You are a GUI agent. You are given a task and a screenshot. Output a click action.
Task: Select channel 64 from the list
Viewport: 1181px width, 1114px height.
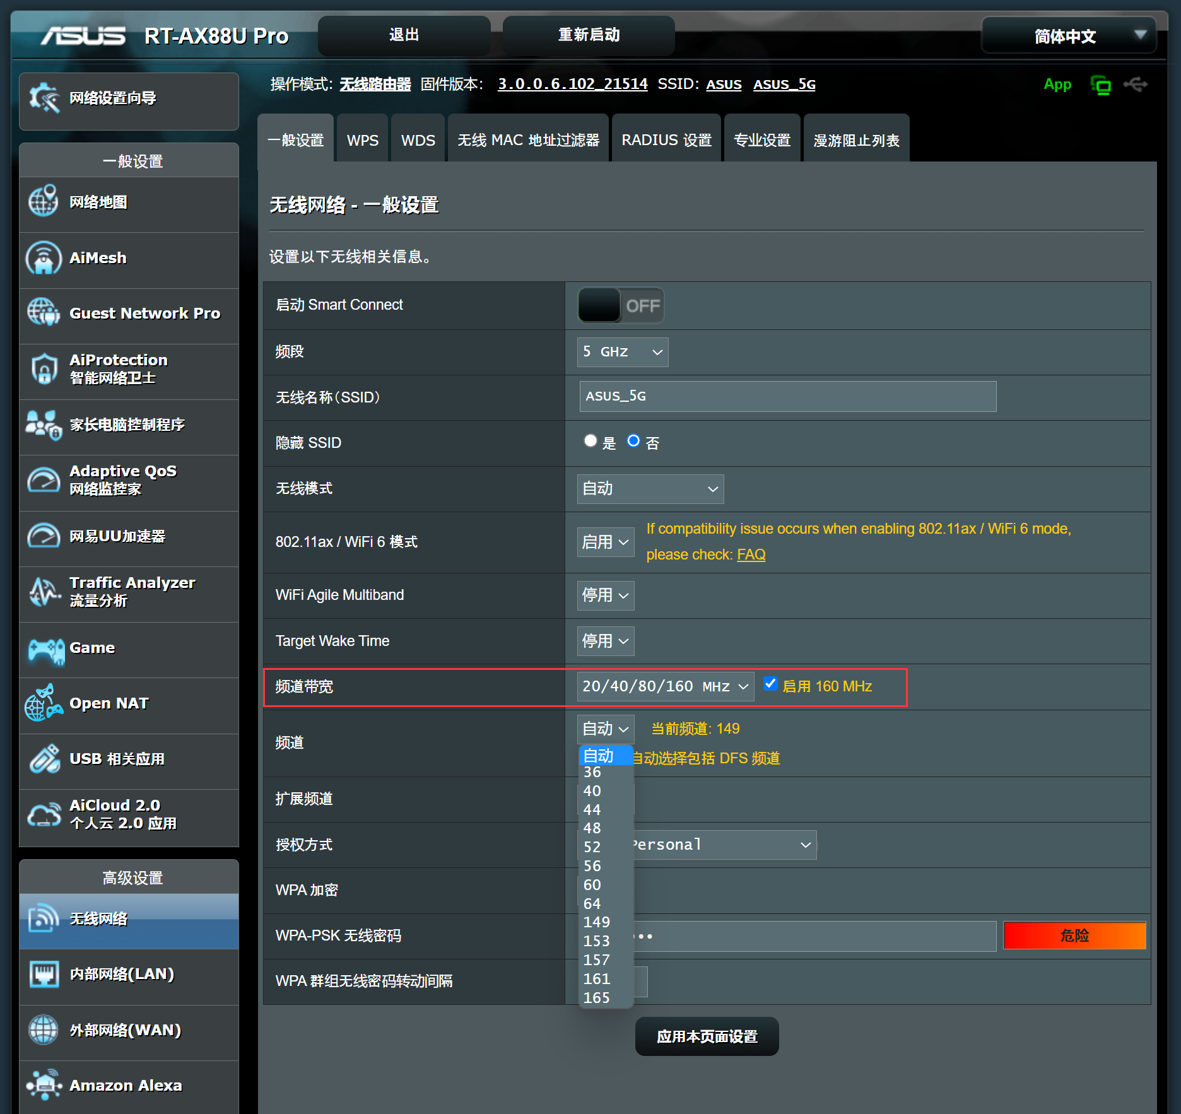(606, 905)
